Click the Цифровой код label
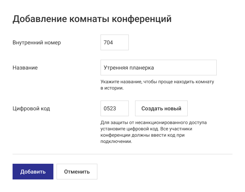The height and width of the screenshot is (192, 245). click(x=31, y=108)
